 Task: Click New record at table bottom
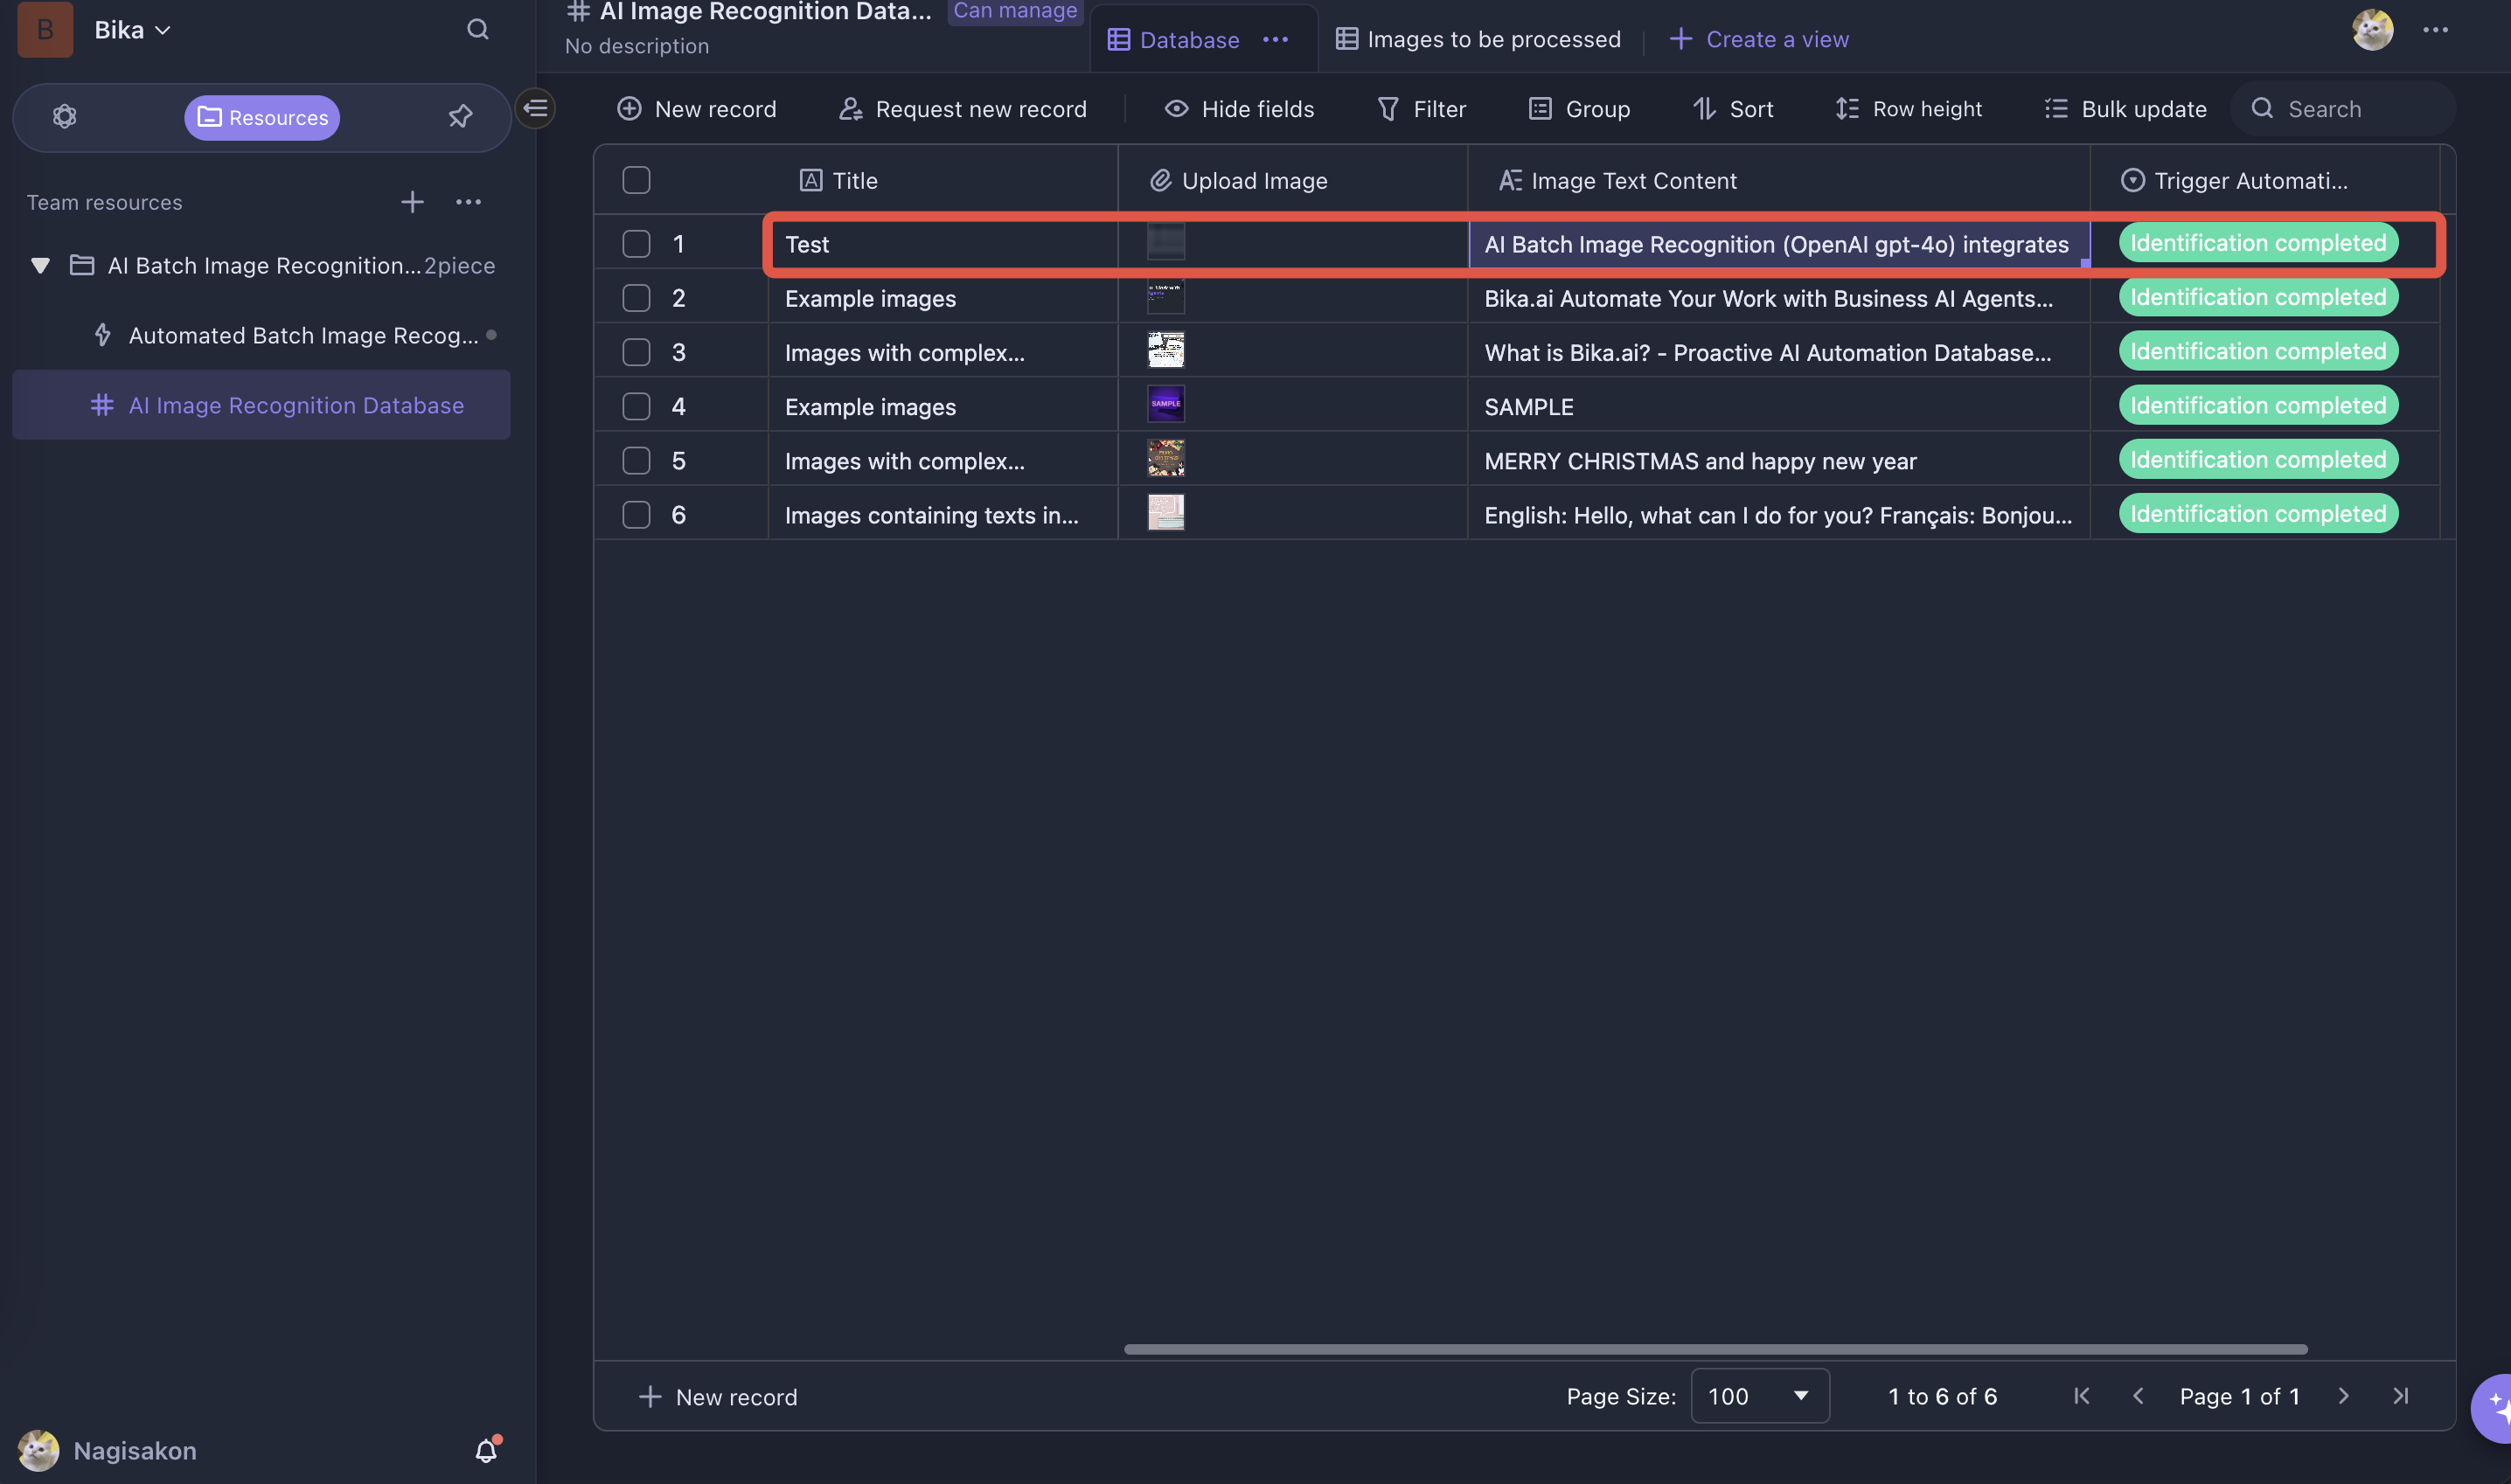717,1396
